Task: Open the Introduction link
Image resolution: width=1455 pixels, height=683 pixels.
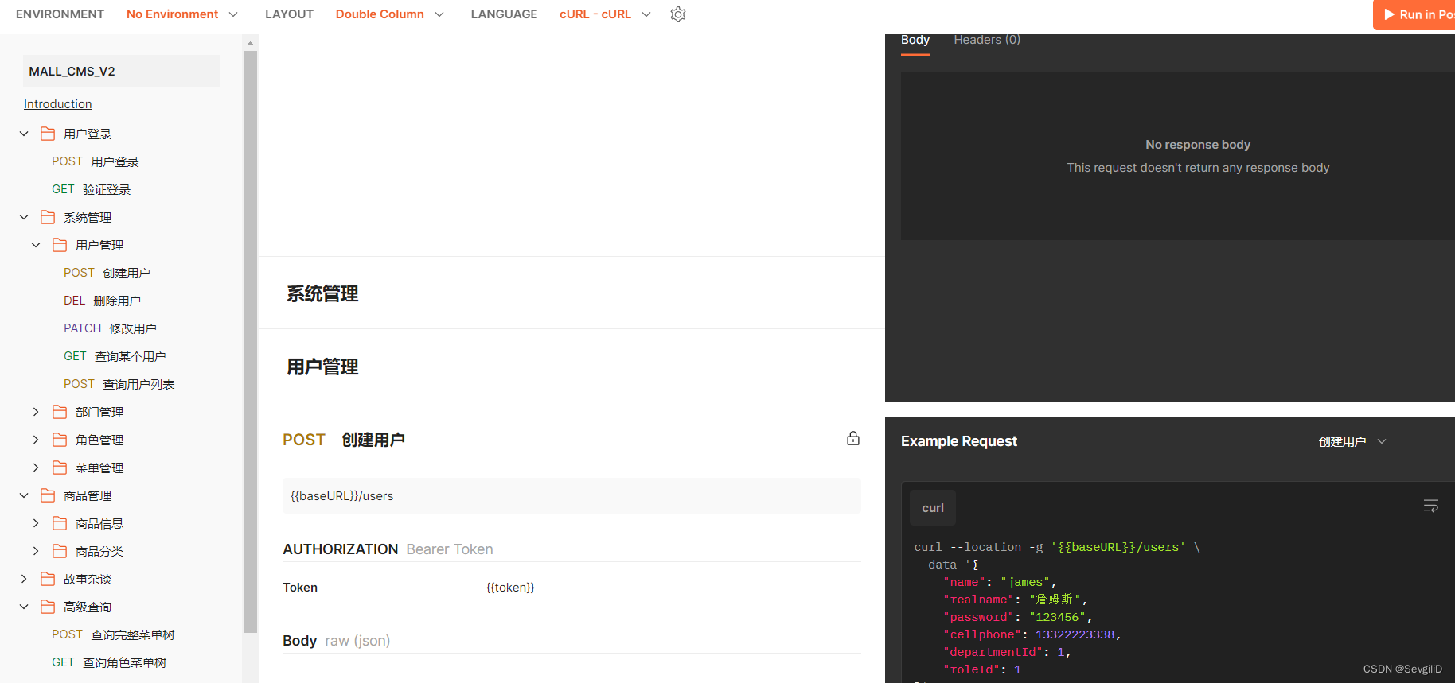Action: click(57, 104)
